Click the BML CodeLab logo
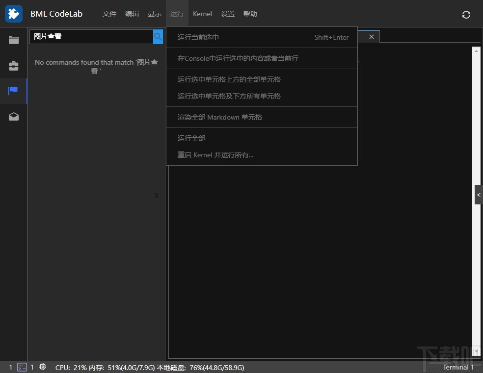 [13, 13]
